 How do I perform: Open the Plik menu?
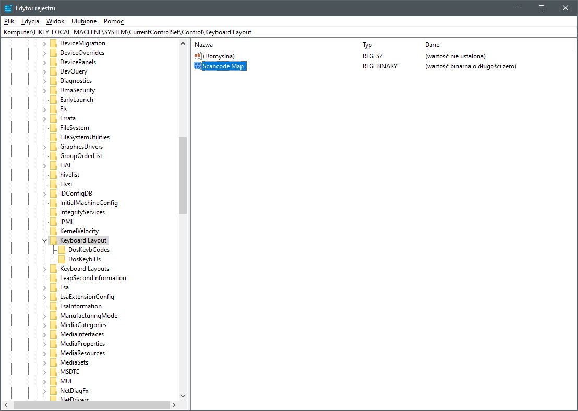[x=9, y=21]
